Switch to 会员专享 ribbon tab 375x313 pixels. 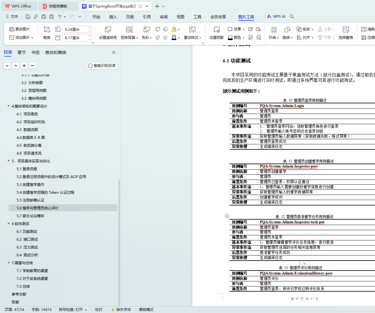pyautogui.click(x=218, y=17)
